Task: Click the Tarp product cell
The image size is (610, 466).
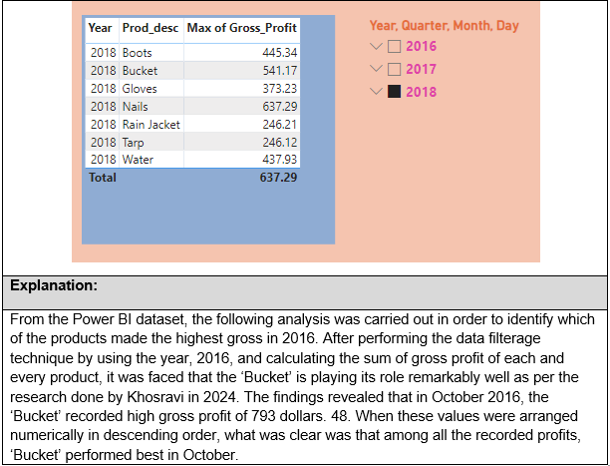Action: [x=134, y=142]
